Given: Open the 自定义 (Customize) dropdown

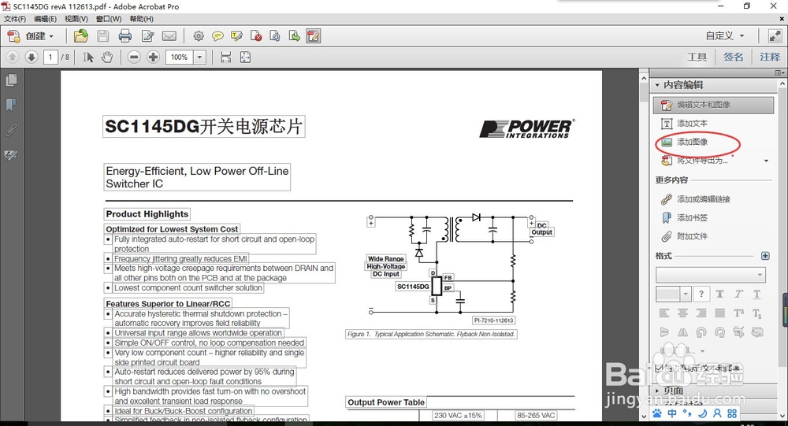Looking at the screenshot, I should [x=725, y=36].
